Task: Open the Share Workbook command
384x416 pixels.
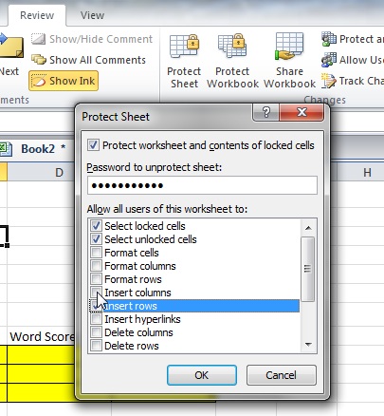Action: pyautogui.click(x=289, y=61)
